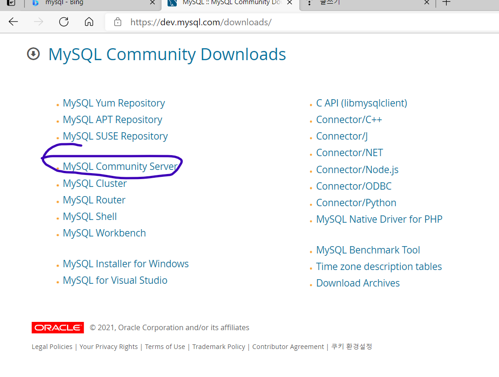Screen dimensions: 499x377
Task: Open the MySQL Community Server link
Action: pyautogui.click(x=120, y=167)
